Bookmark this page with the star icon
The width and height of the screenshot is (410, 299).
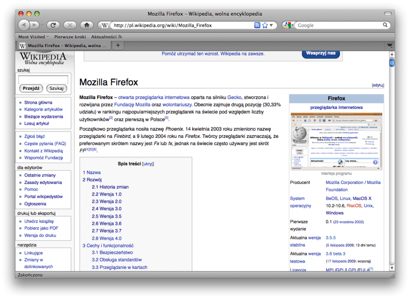265,25
